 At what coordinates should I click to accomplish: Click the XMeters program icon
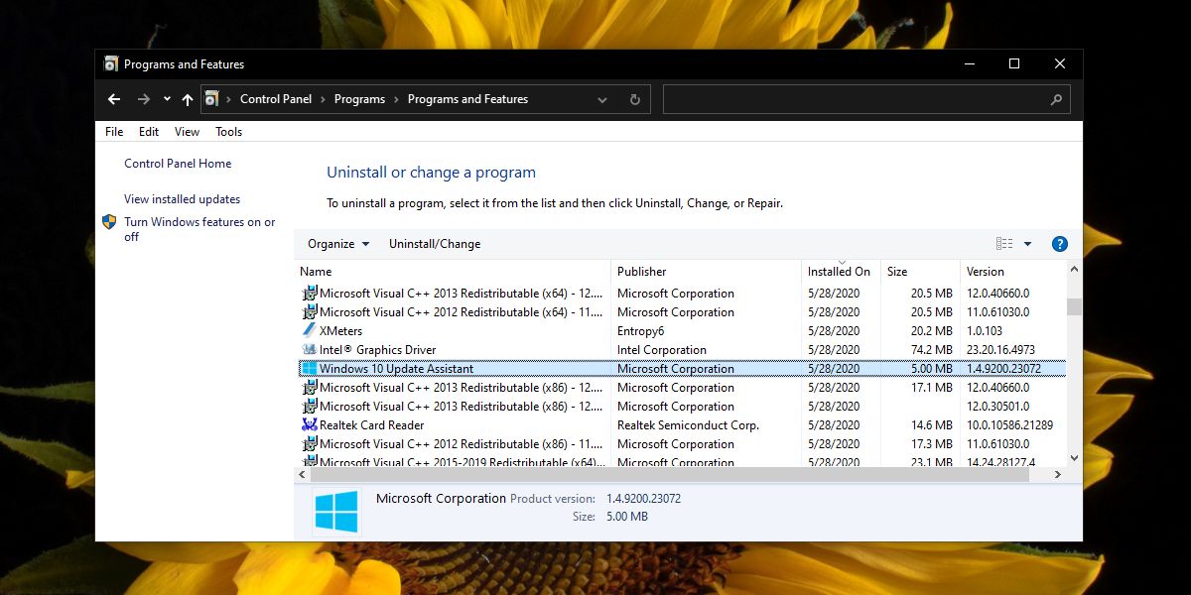pyautogui.click(x=309, y=331)
